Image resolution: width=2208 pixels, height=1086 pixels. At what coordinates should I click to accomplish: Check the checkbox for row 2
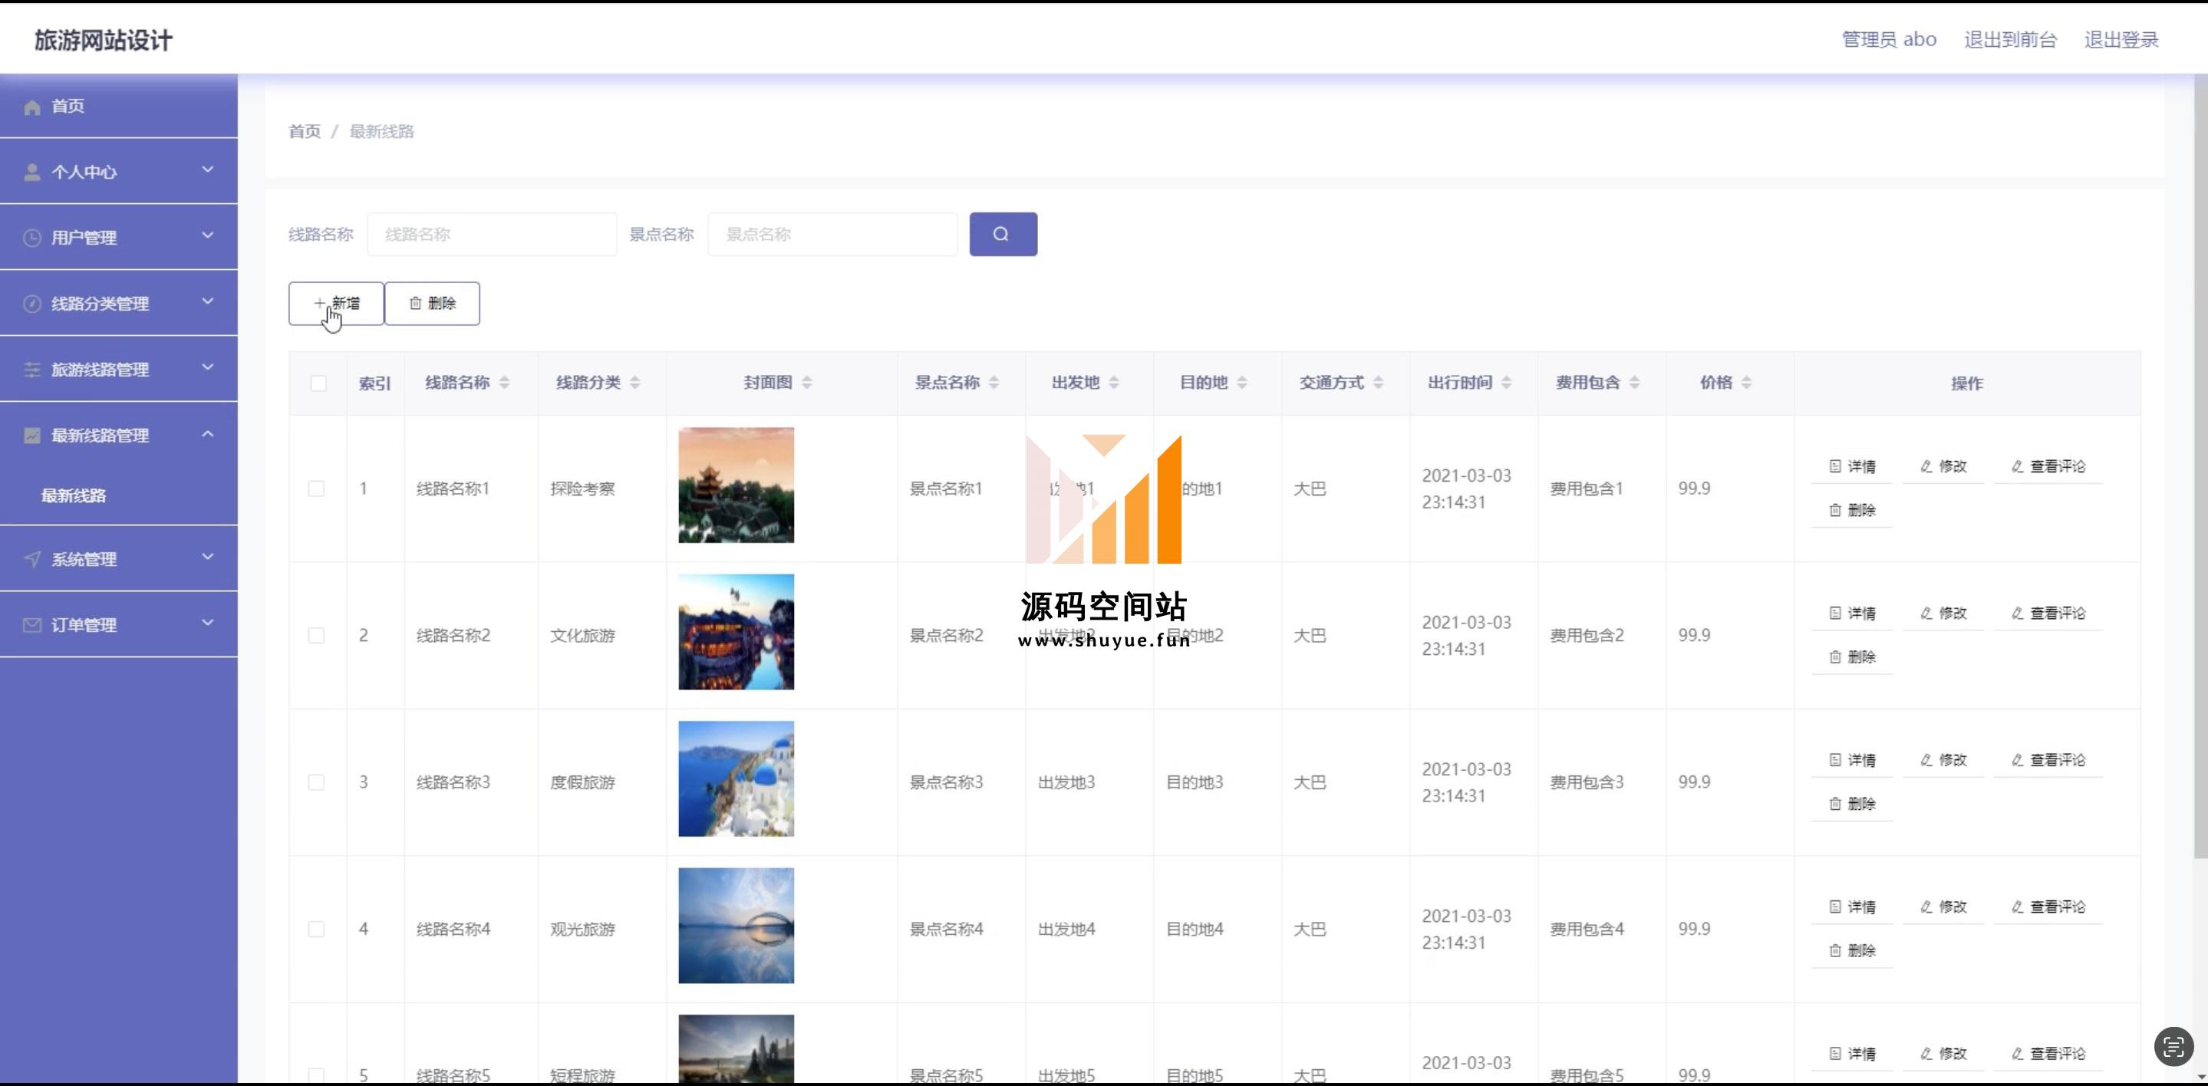point(316,635)
